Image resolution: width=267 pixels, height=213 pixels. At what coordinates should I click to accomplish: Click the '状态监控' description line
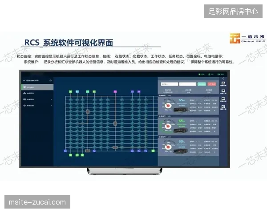point(120,56)
